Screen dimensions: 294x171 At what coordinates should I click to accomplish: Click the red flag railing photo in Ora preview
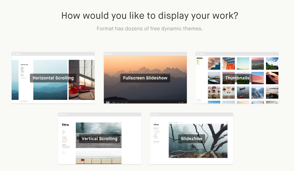pos(99,157)
